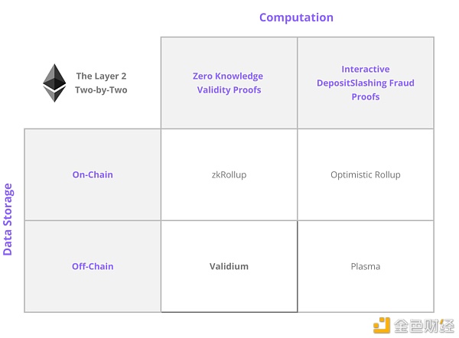Click the word Validium in bold
The image size is (459, 338).
[x=229, y=266]
